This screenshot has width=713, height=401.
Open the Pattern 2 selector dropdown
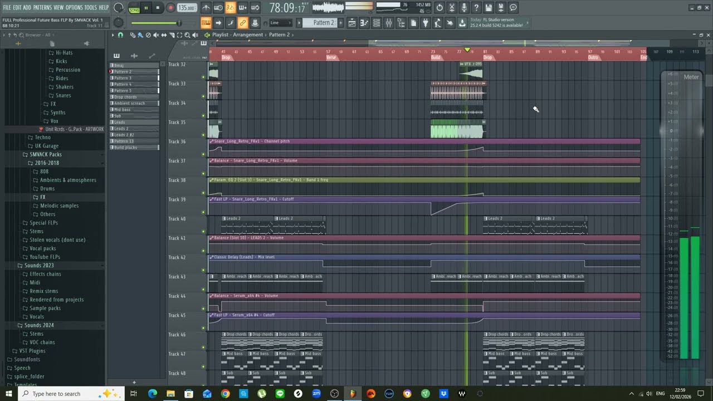coord(319,23)
